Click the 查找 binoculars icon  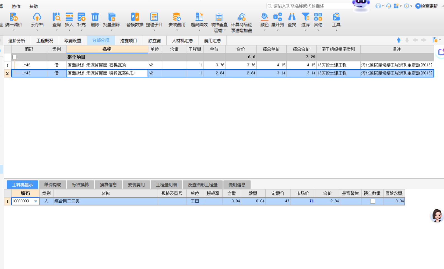(292, 17)
